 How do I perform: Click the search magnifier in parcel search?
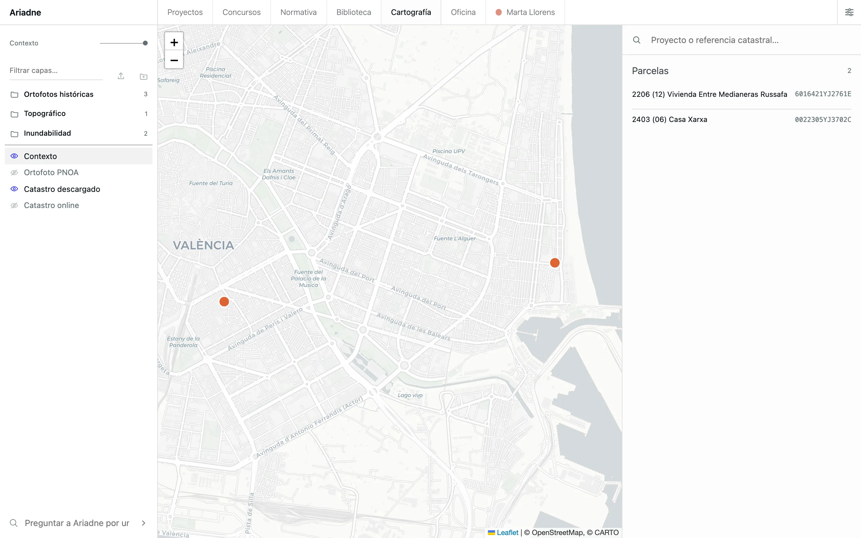[636, 40]
